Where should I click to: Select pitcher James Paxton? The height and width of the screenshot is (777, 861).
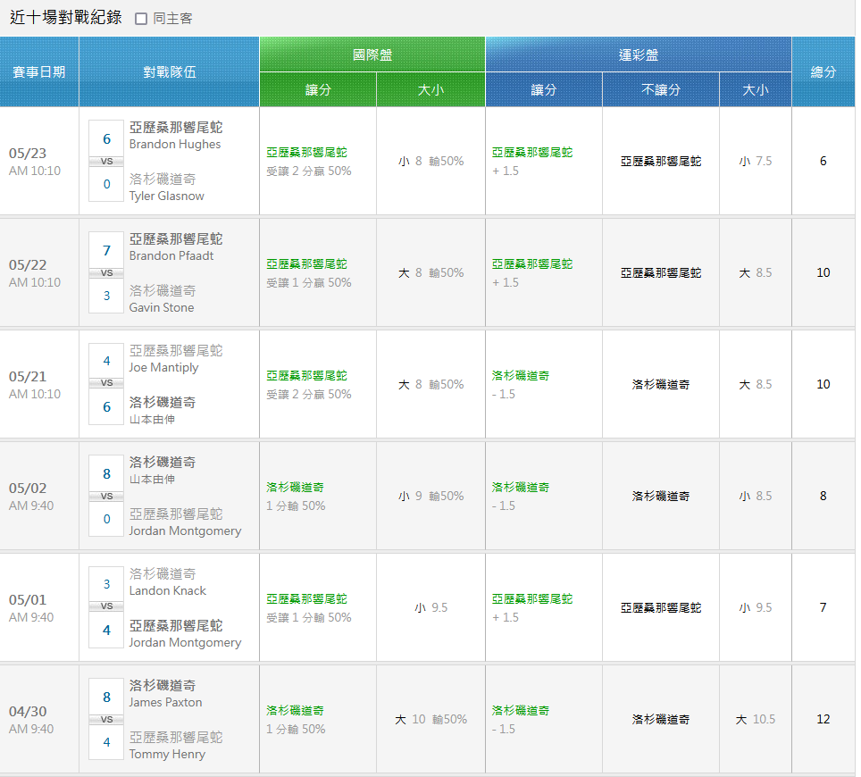(x=165, y=703)
